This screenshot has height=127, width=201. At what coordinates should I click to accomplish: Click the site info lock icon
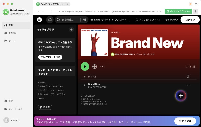(x=59, y=11)
